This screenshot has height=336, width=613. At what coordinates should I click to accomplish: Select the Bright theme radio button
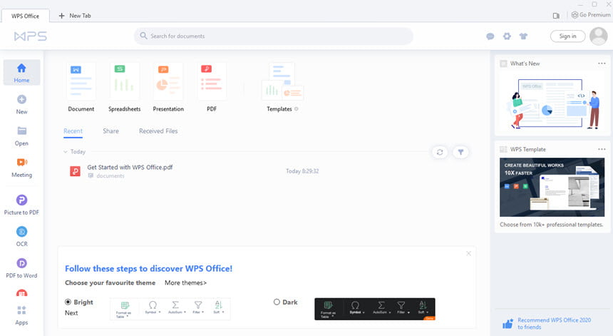pyautogui.click(x=68, y=302)
